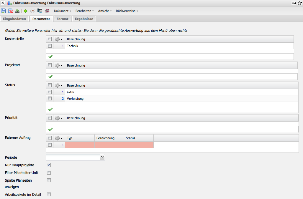Viewport: 303px width, 199px height.
Task: Click the calendar clock icon in toolbar
Action: point(47,11)
